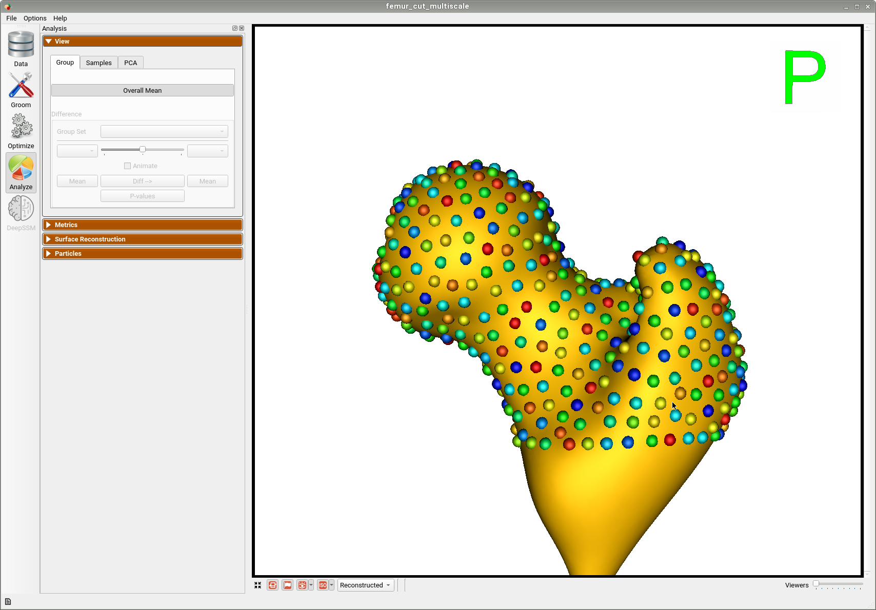Click the app icon in the title bar
Image resolution: width=876 pixels, height=610 pixels.
point(7,6)
